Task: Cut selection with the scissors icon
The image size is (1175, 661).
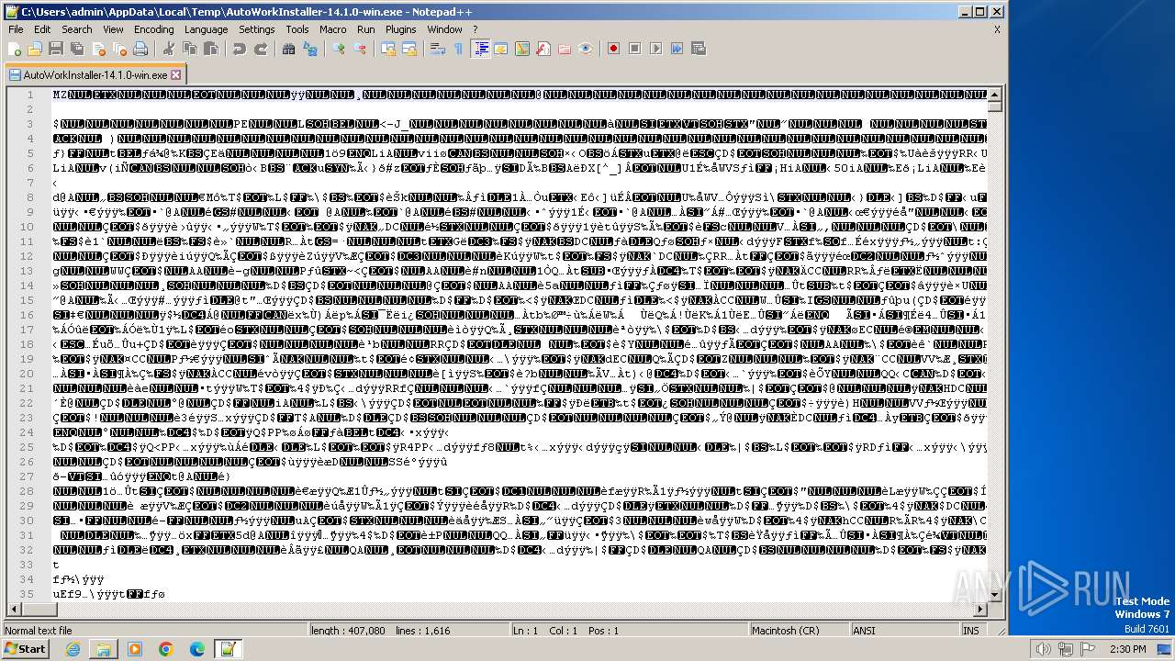Action: 168,49
